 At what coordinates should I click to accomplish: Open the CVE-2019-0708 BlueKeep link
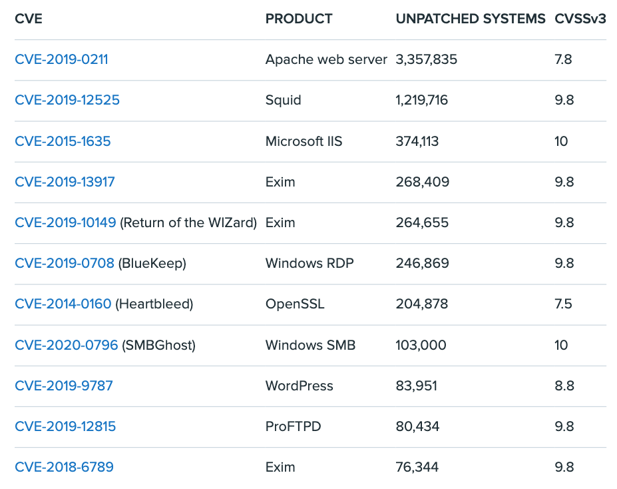pyautogui.click(x=65, y=263)
